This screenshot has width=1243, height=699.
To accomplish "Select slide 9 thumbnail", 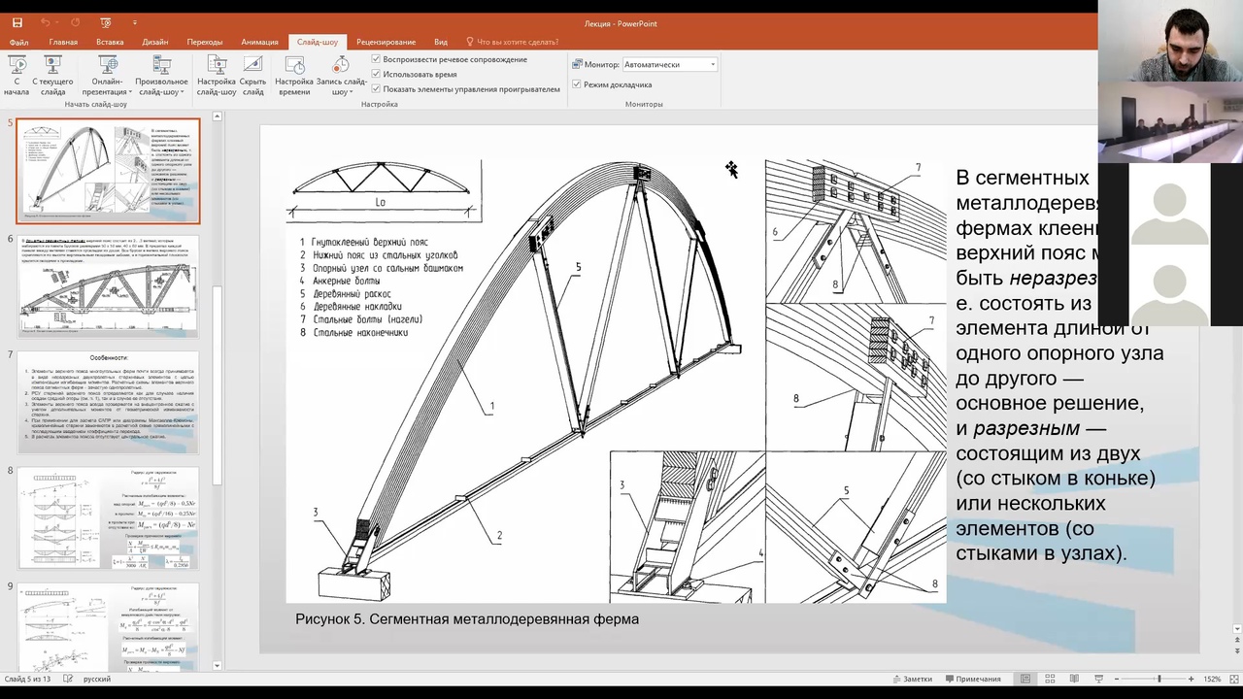I will pyautogui.click(x=108, y=627).
